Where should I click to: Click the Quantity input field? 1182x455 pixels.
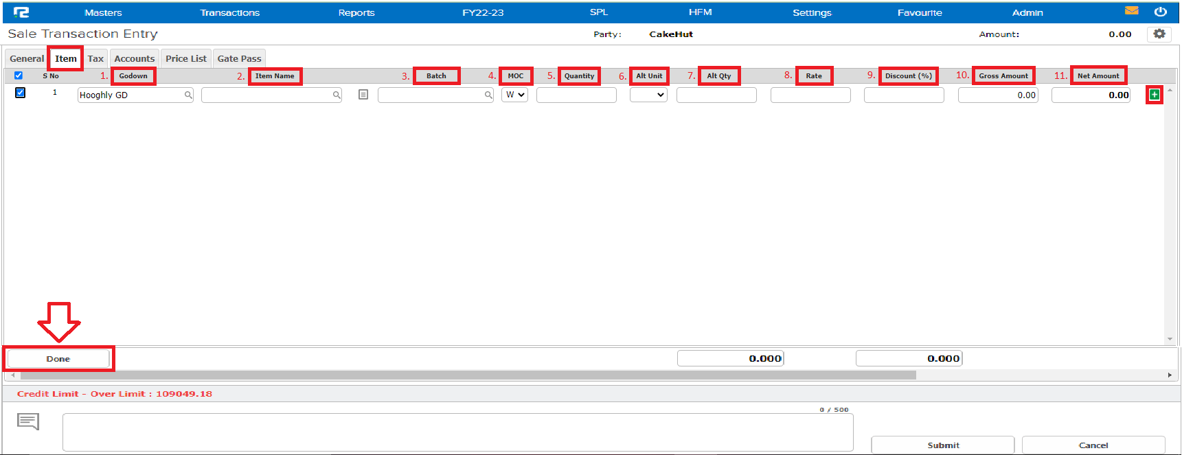(x=576, y=95)
